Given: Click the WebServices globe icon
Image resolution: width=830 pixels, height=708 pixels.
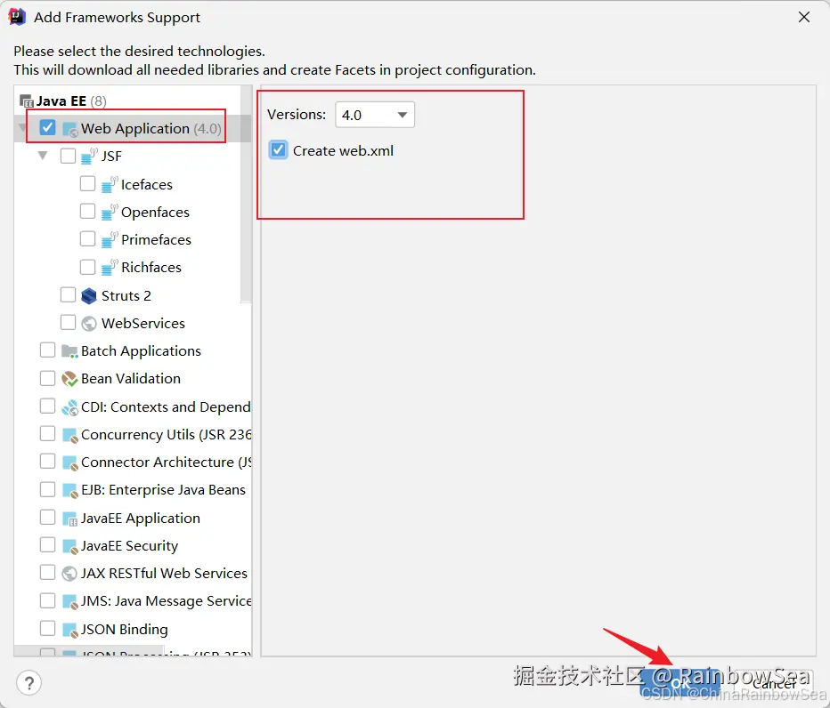Looking at the screenshot, I should coord(89,323).
